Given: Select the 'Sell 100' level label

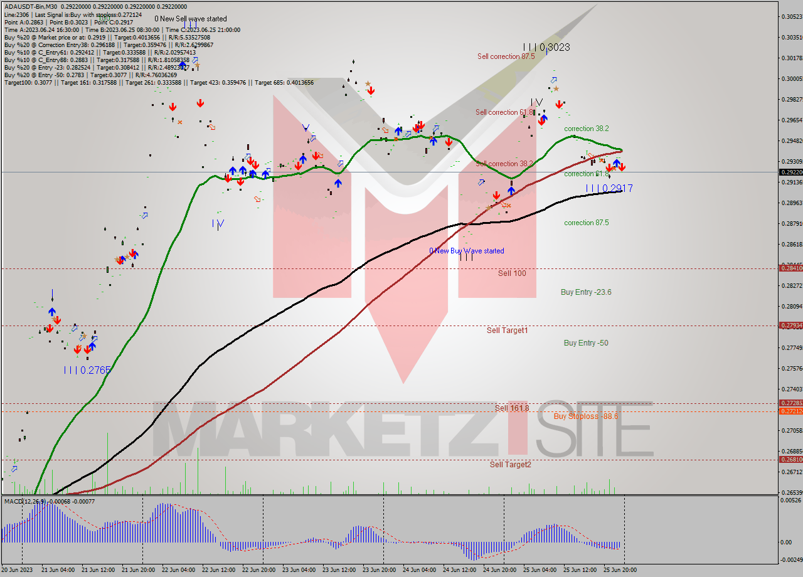Looking at the screenshot, I should coord(512,273).
